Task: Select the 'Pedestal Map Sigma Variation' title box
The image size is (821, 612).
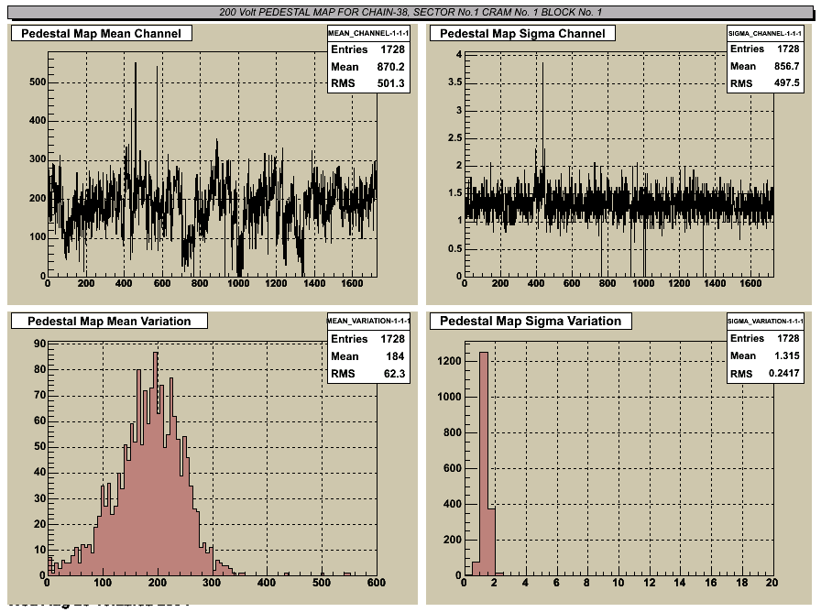Action: tap(531, 321)
